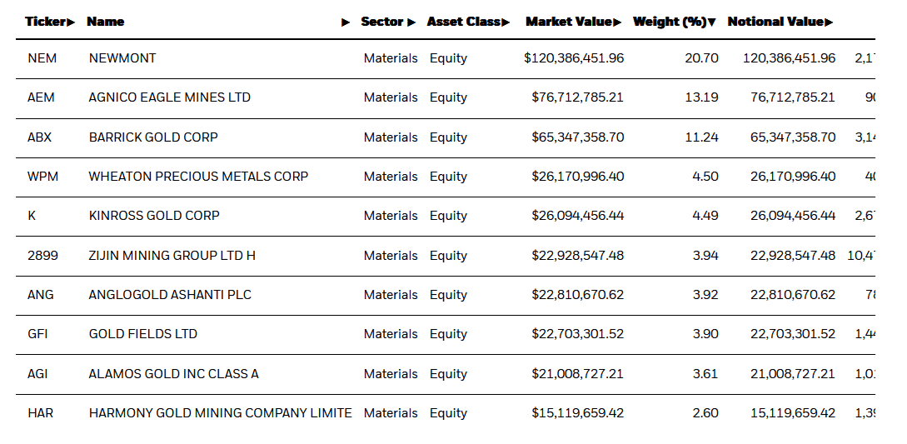Click the WPM ticker symbol

42,177
